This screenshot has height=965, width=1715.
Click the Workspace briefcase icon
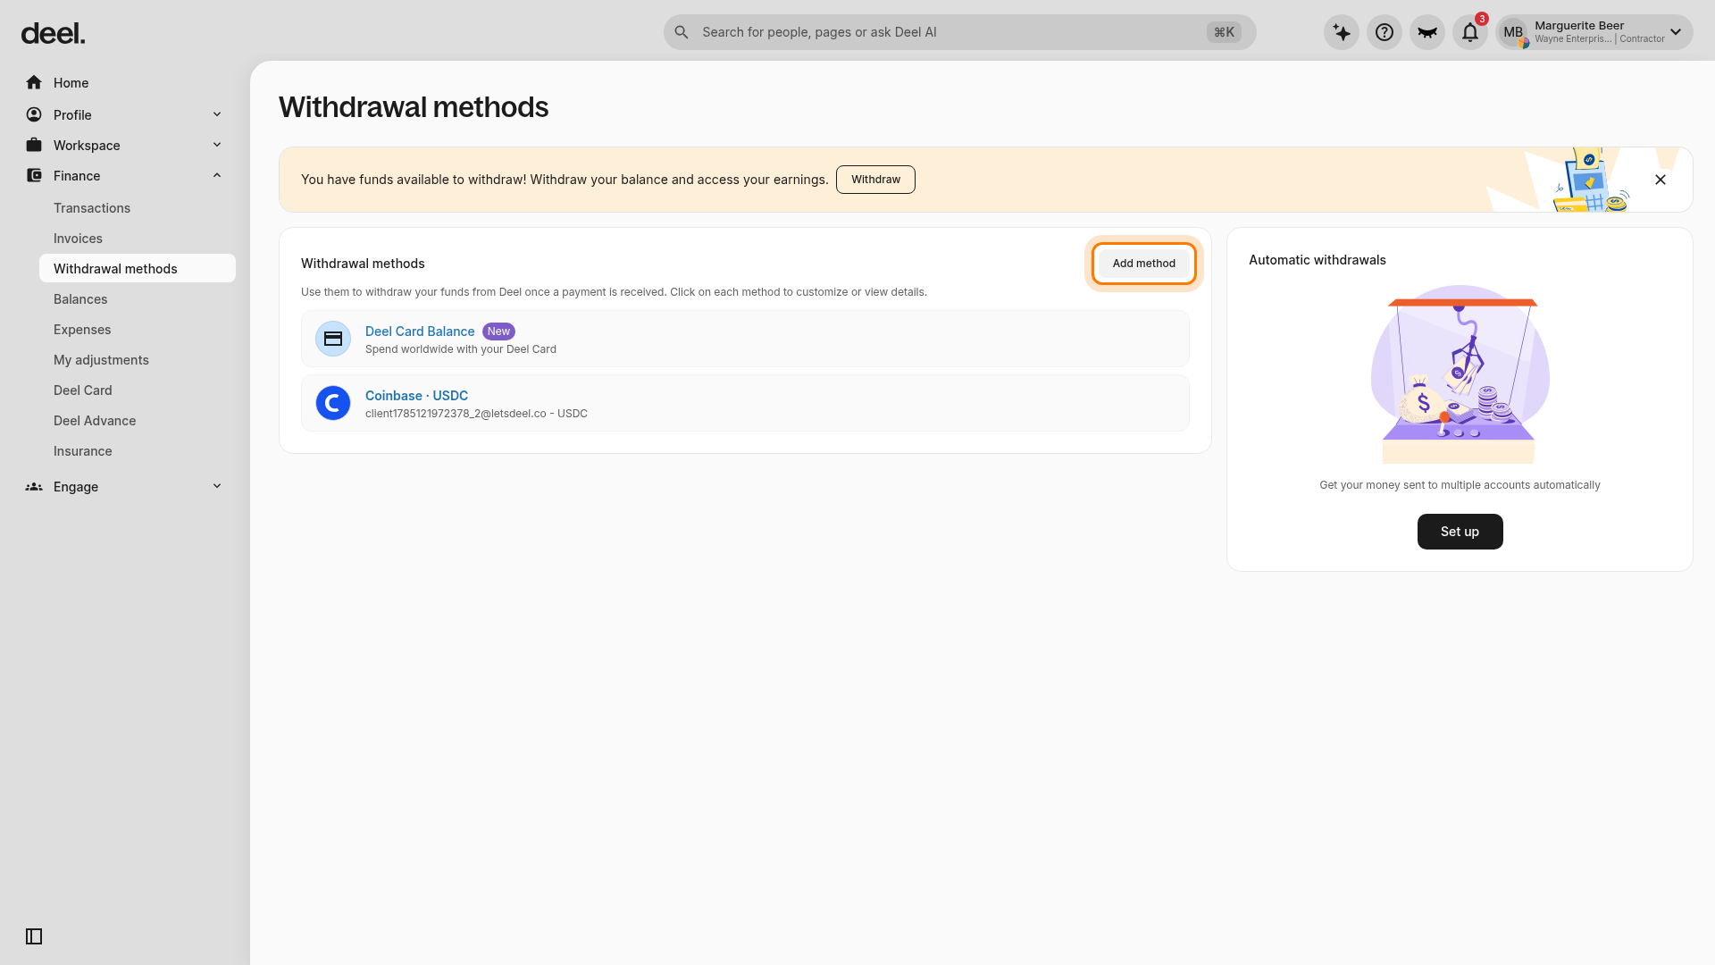tap(34, 145)
